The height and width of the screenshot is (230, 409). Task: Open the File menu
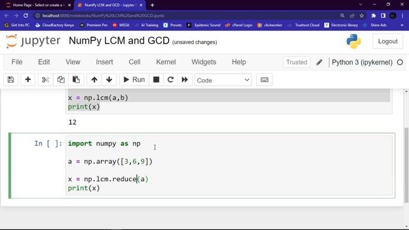click(17, 62)
